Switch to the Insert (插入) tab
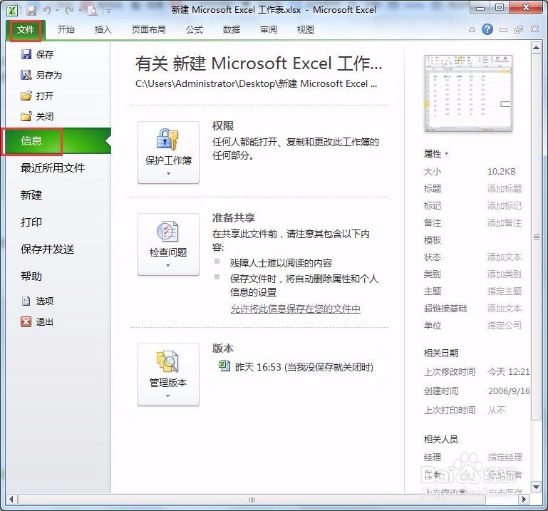 [103, 30]
